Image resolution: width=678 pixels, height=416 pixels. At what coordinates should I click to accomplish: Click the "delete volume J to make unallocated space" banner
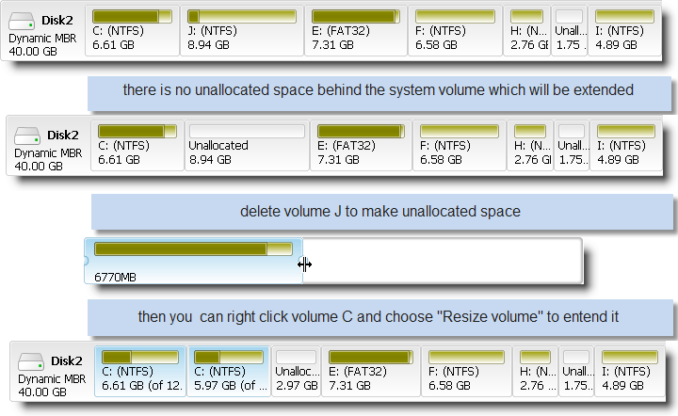(x=379, y=212)
